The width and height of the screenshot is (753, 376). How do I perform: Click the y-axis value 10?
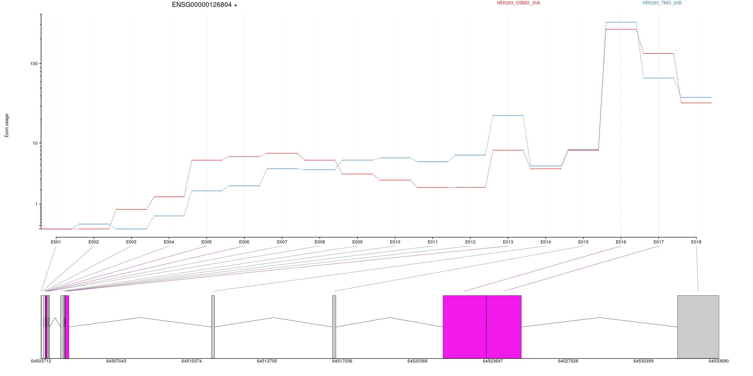click(35, 143)
